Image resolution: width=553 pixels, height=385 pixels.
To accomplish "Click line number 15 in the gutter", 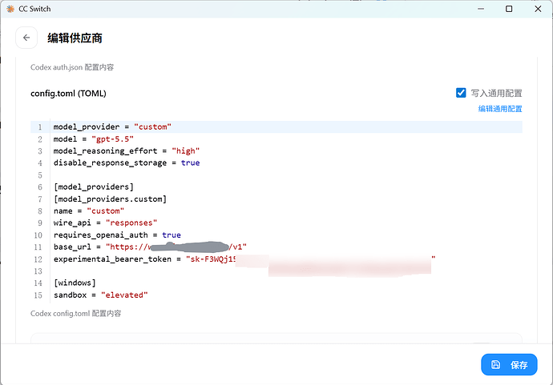I will pos(38,295).
